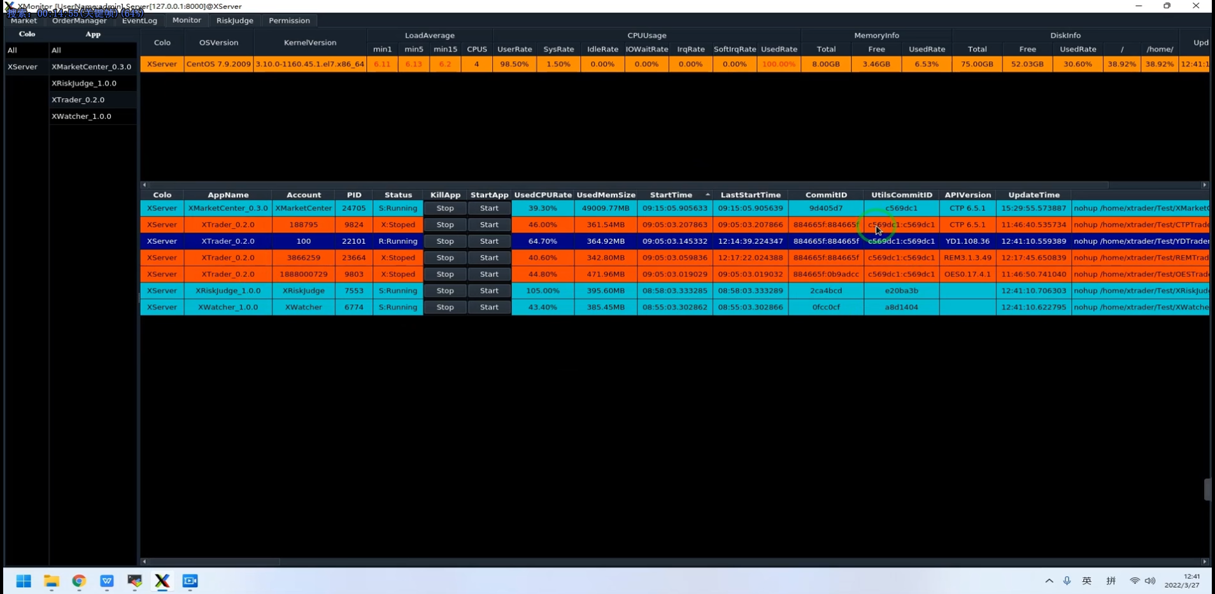Open the taskbar clock and date
Image resolution: width=1215 pixels, height=594 pixels.
coord(1183,581)
